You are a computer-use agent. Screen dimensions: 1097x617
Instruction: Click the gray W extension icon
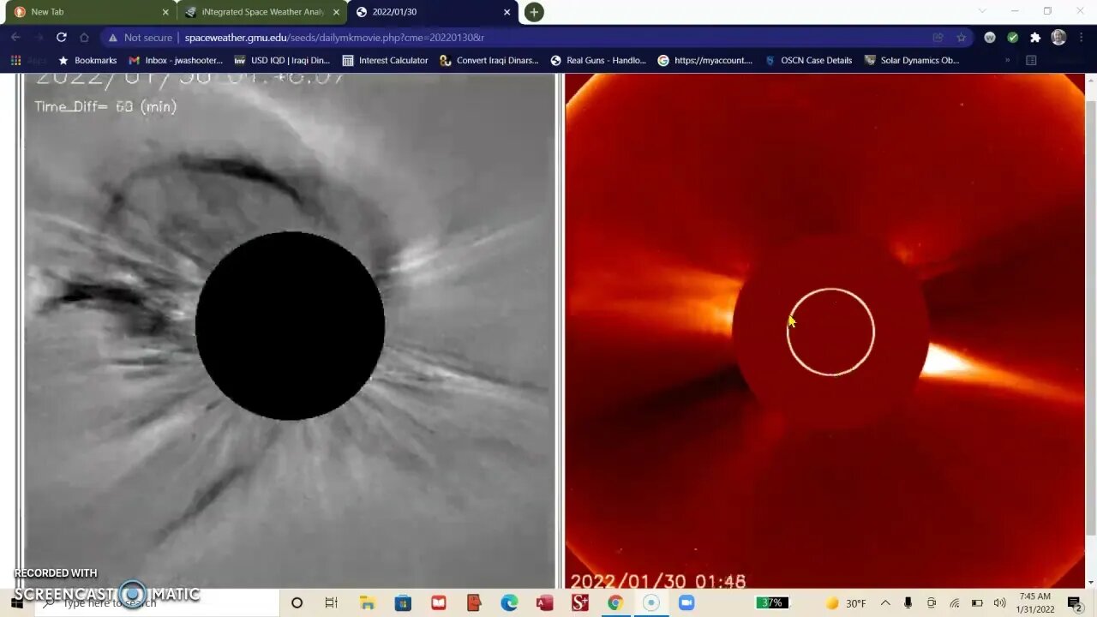990,38
